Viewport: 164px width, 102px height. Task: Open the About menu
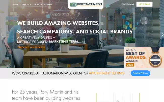click(37, 5)
